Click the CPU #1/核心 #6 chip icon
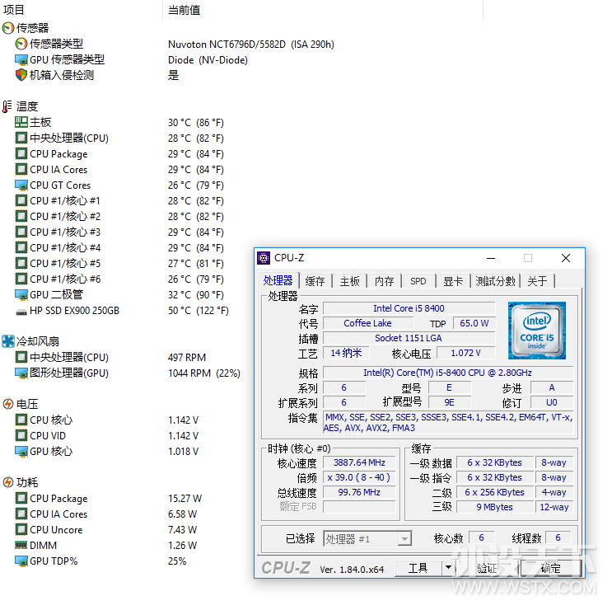 pyautogui.click(x=21, y=279)
